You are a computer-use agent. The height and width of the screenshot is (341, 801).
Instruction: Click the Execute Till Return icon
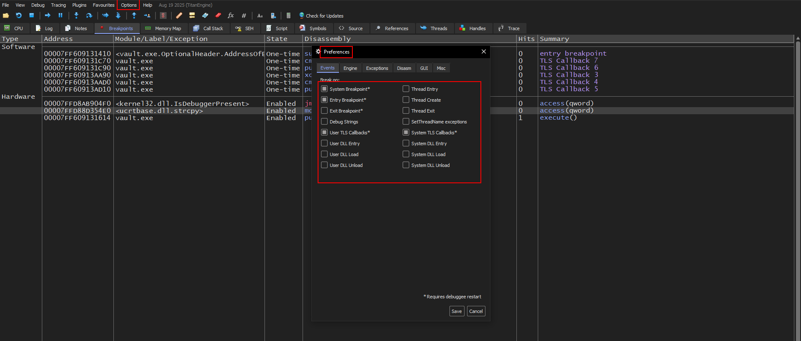tap(134, 15)
